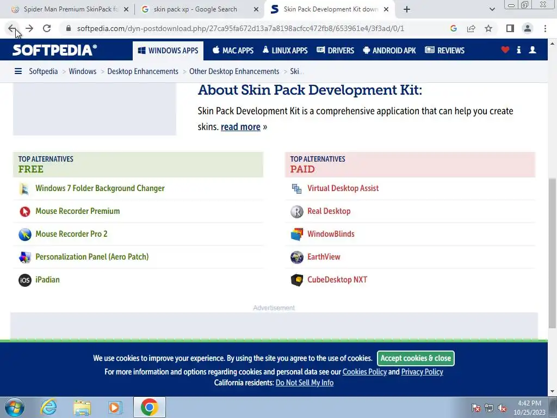
Task: Click the Virtual Desktop Assist icon
Action: pos(296,189)
